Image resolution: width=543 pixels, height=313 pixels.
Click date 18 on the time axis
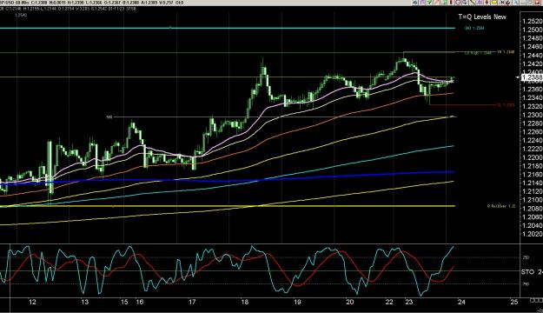pos(244,302)
